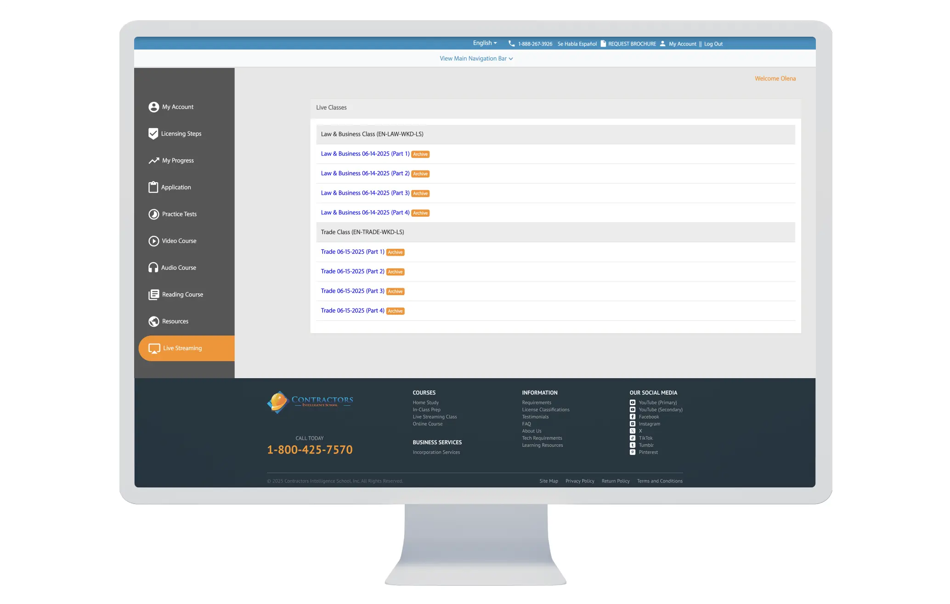Click the Contractors Intelligence School logo
Image resolution: width=950 pixels, height=604 pixels.
point(310,402)
